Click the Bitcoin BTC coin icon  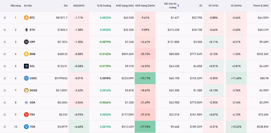(26, 18)
